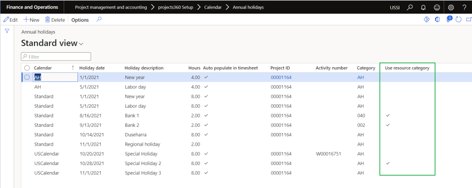Open the notifications bell

point(423,8)
